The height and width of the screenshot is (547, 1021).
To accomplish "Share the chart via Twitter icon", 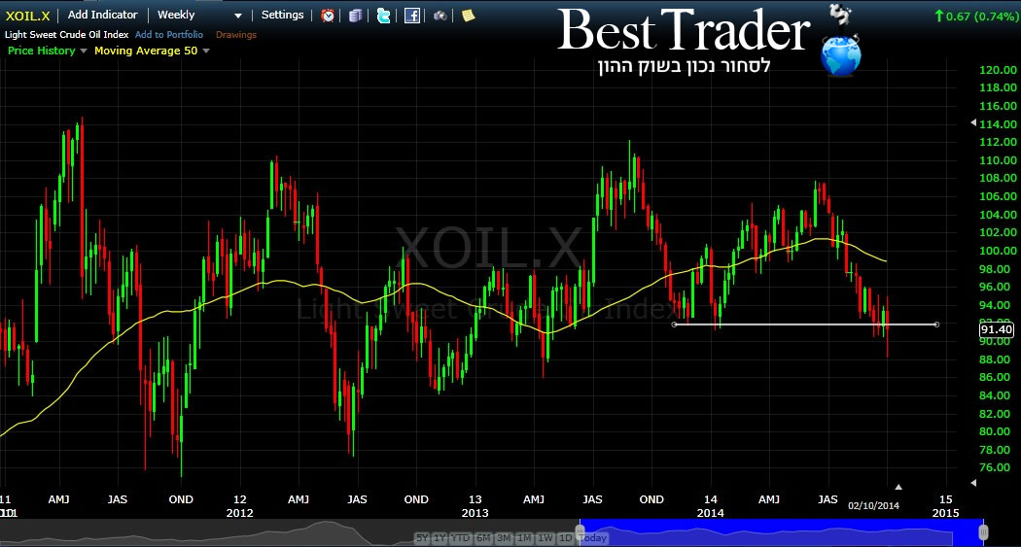I will point(384,16).
